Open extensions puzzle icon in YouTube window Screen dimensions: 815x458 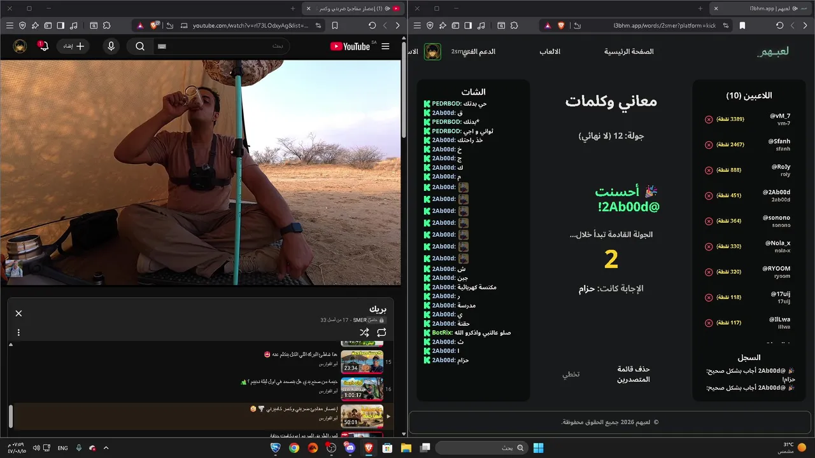pyautogui.click(x=106, y=25)
